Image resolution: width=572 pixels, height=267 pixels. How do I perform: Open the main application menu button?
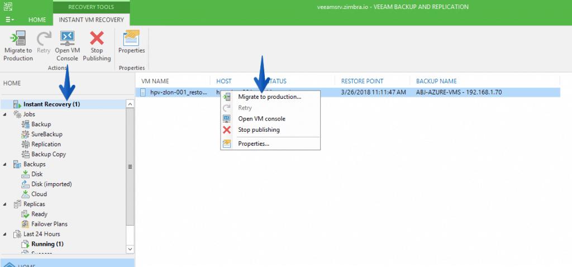coord(10,20)
